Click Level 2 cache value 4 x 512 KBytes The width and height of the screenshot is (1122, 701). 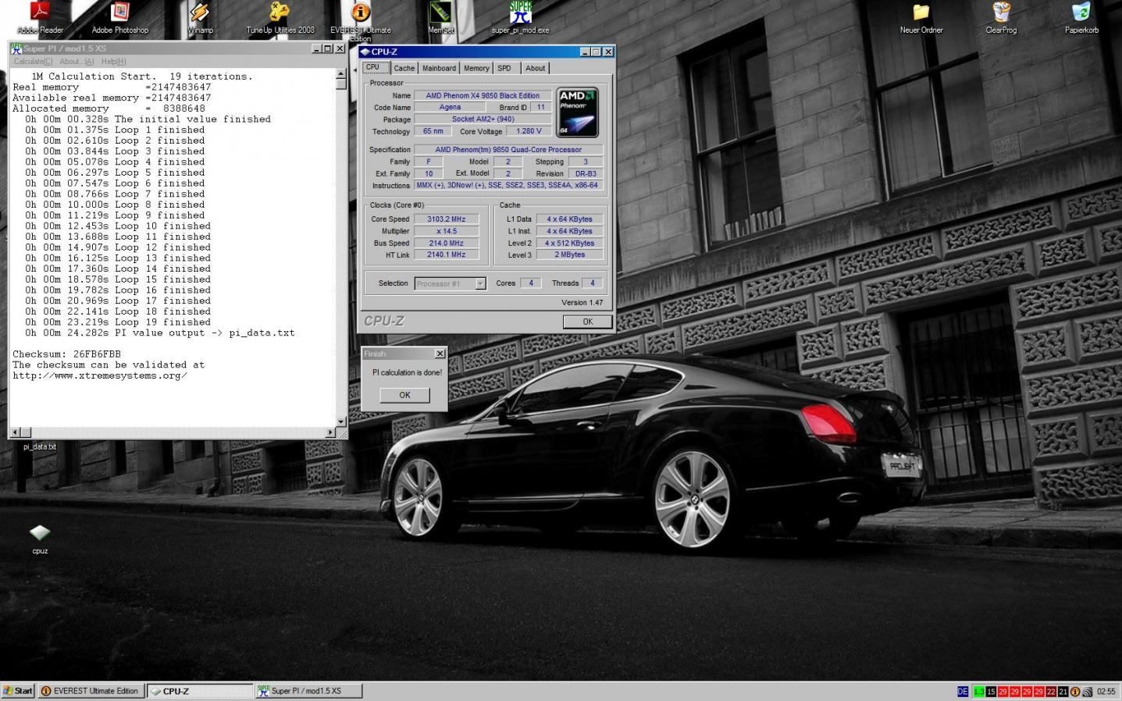[569, 243]
